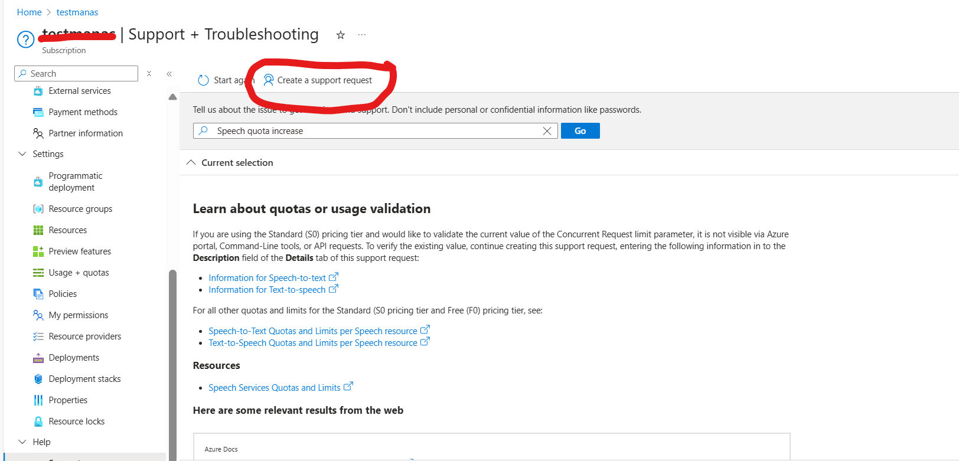This screenshot has width=959, height=461.
Task: Go to Home breadcrumb
Action: [29, 12]
